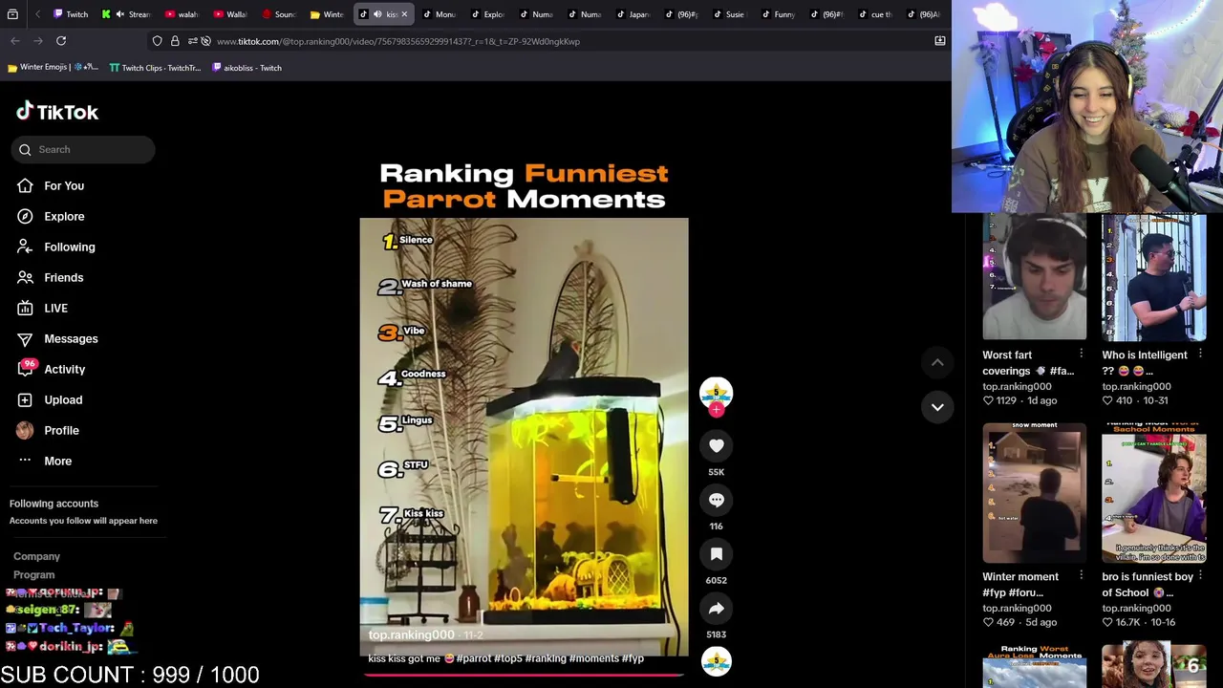The image size is (1223, 688).
Task: Close the active kiss tab
Action: coord(404,14)
